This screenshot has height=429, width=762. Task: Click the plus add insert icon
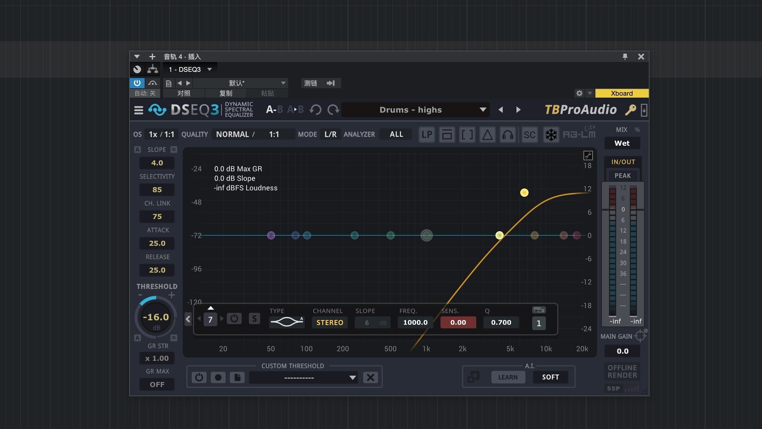pyautogui.click(x=152, y=56)
